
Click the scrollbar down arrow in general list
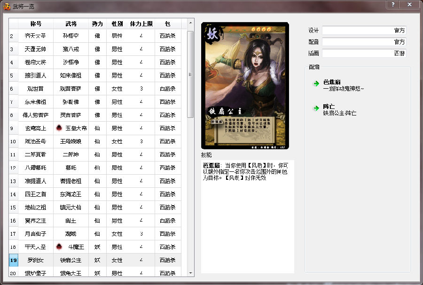tap(190, 273)
